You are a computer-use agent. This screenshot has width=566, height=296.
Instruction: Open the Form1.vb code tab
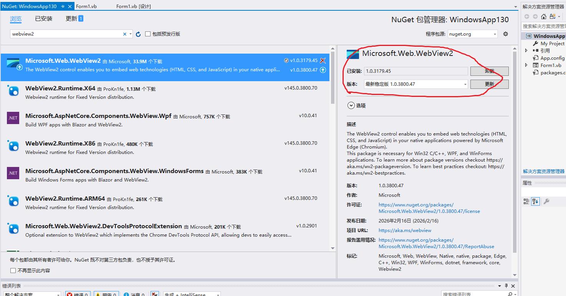pos(86,7)
